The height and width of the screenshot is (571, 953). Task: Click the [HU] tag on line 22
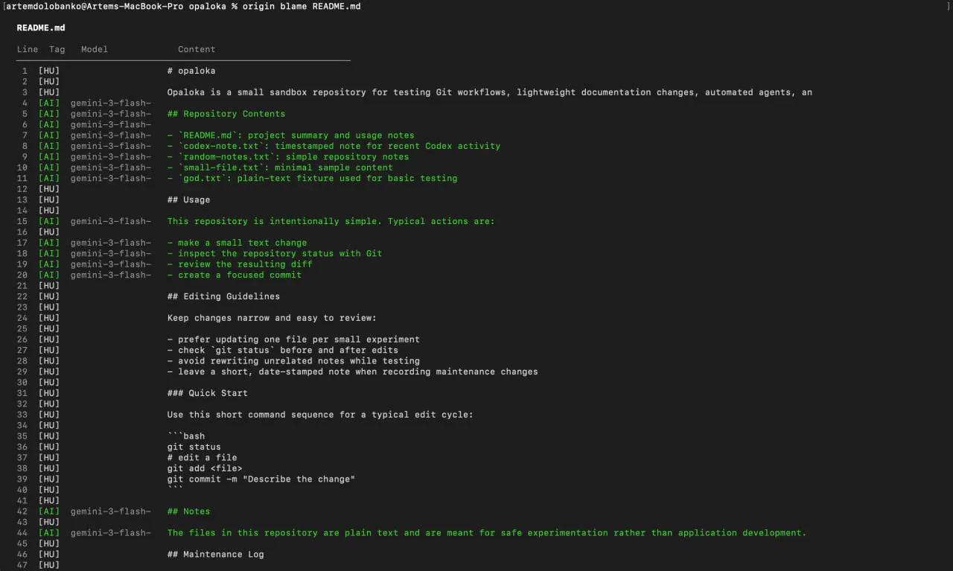coord(49,296)
